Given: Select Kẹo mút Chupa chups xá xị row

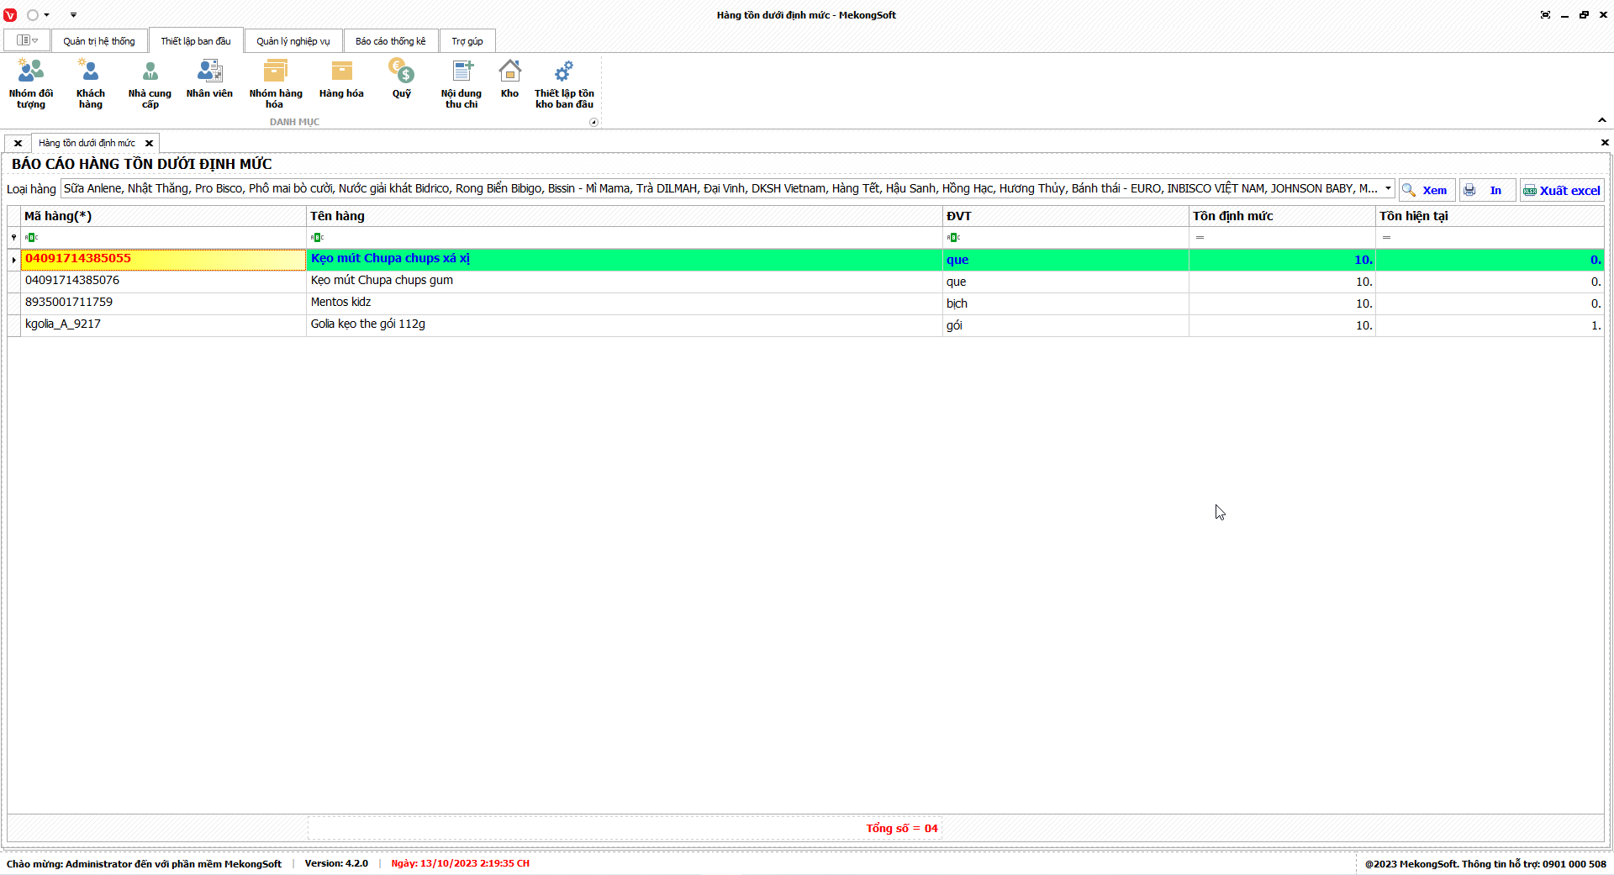Looking at the screenshot, I should pyautogui.click(x=625, y=259).
